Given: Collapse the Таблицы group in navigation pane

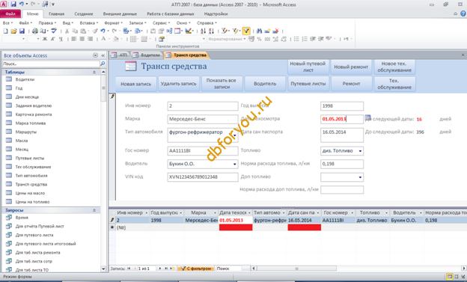Looking at the screenshot, I should [x=94, y=72].
